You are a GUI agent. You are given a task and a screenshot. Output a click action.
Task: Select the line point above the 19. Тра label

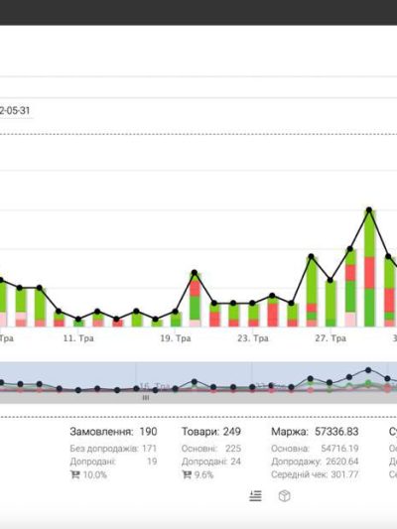click(175, 311)
